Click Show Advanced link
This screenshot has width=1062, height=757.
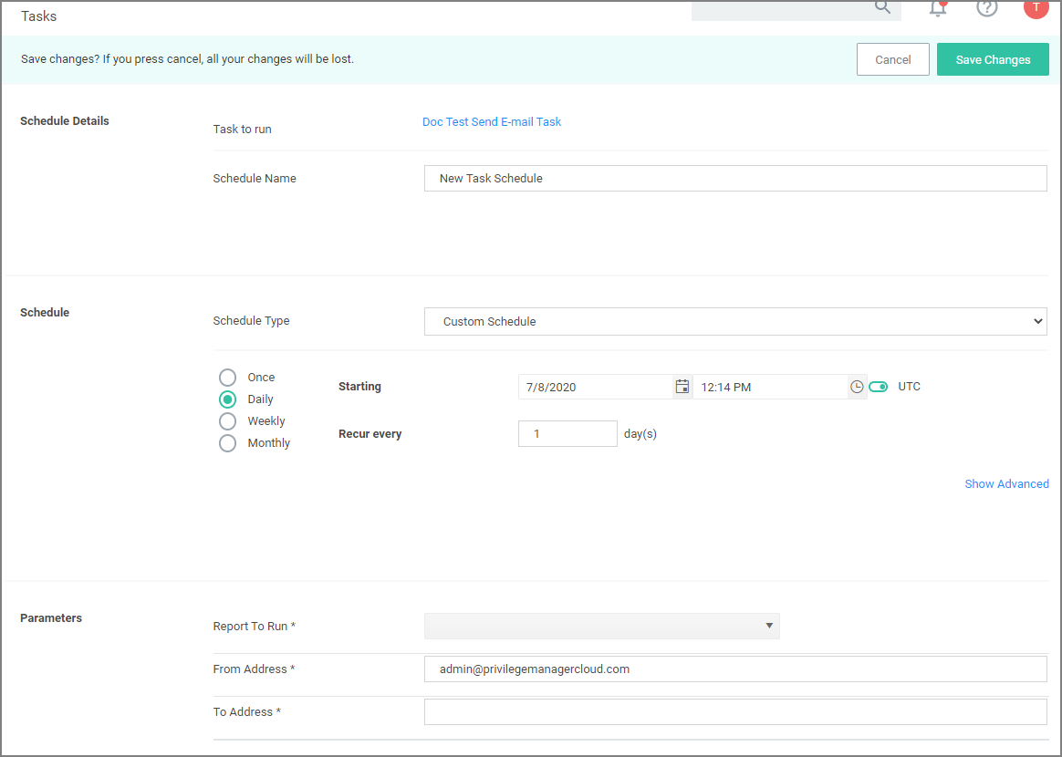coord(1006,484)
